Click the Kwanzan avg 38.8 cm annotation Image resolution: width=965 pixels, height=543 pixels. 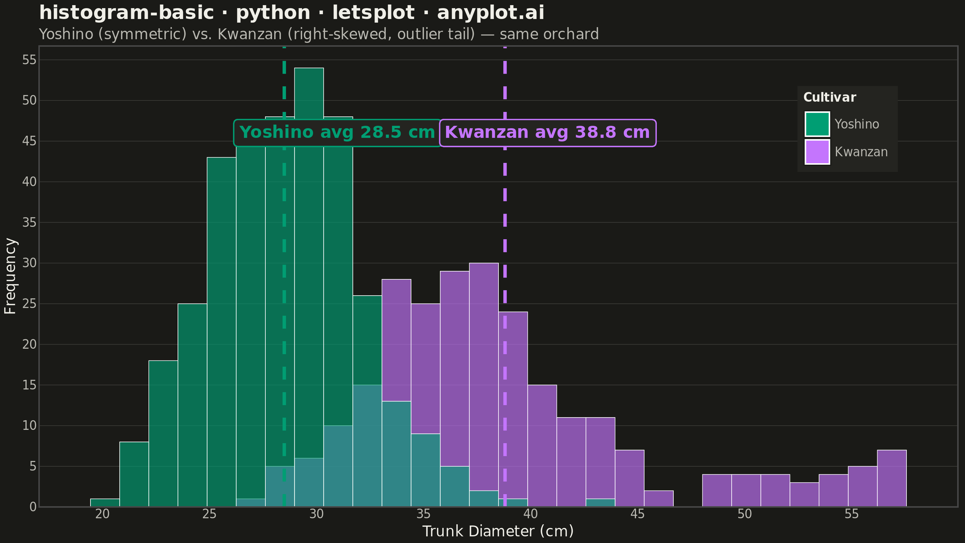[547, 133]
